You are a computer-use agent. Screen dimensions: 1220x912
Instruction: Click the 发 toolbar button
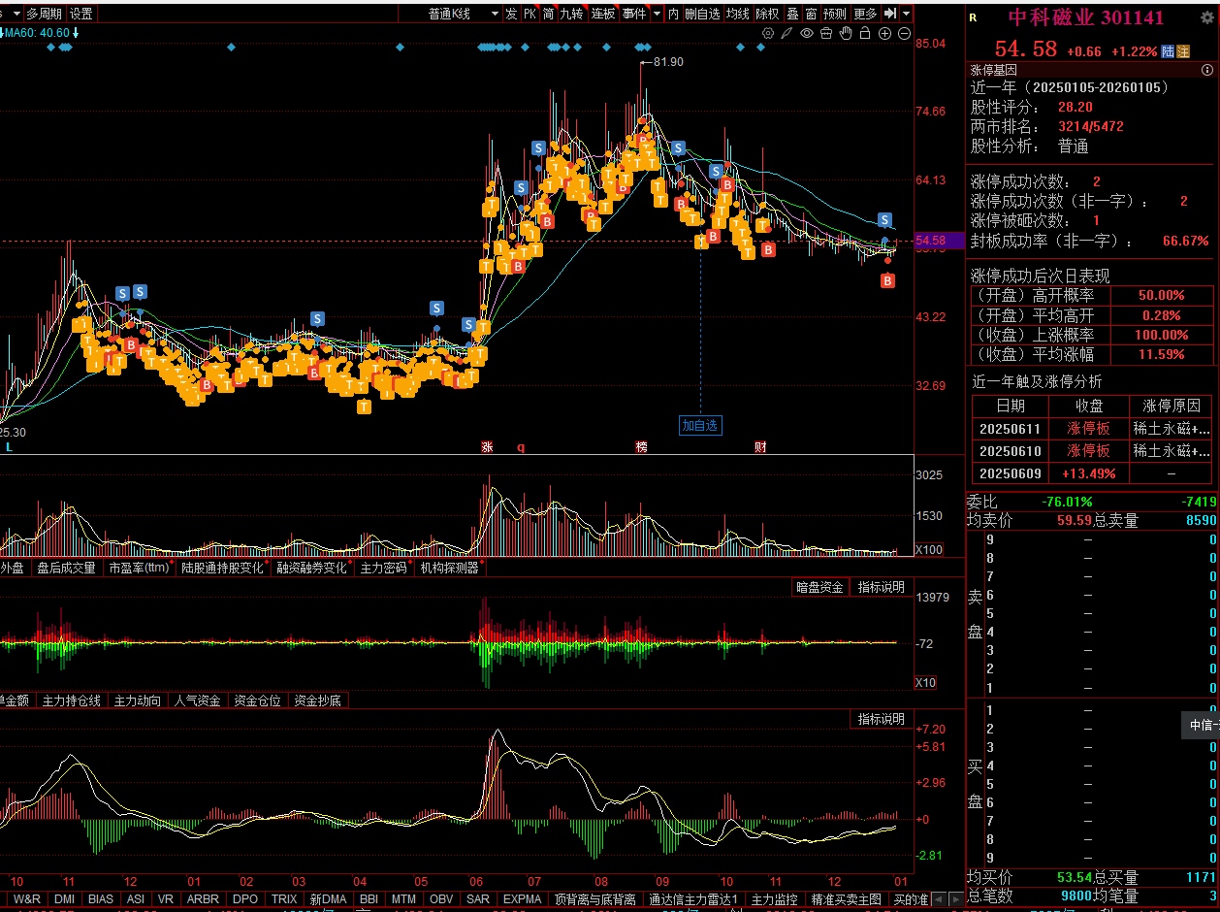point(511,14)
